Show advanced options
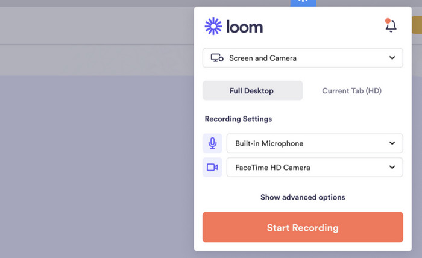Screen dimensions: 422x258 click(x=303, y=197)
